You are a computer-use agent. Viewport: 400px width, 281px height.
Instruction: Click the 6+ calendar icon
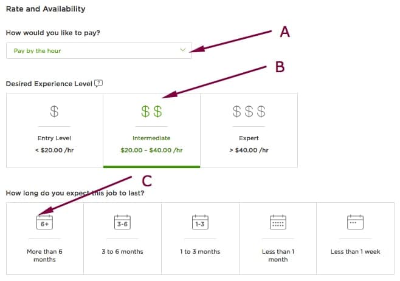(44, 223)
